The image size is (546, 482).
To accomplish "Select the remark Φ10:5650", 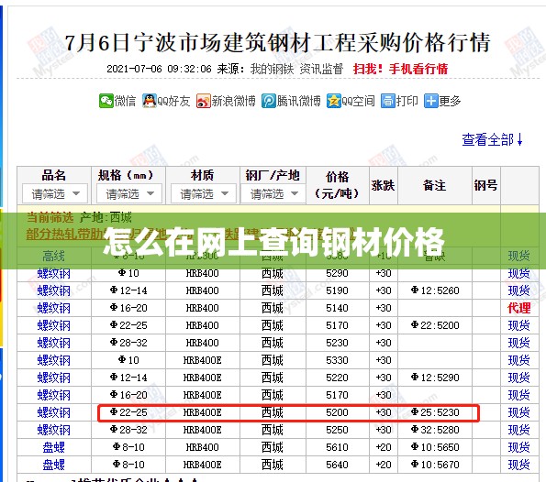I will (435, 447).
